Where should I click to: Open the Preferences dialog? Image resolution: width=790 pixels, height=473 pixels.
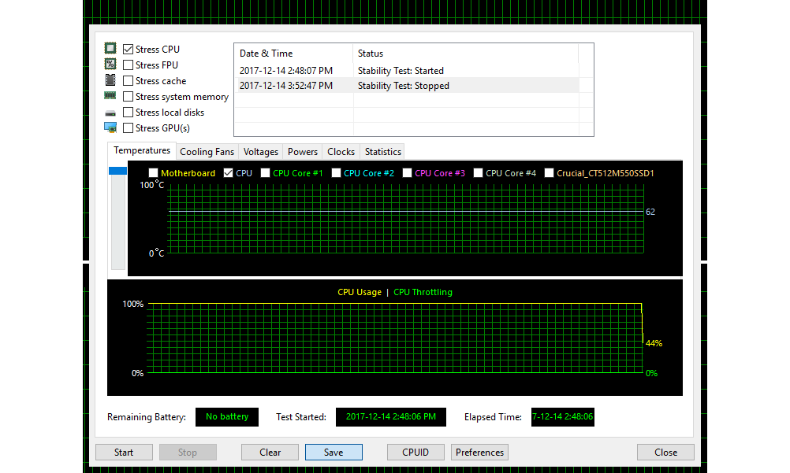click(x=479, y=453)
